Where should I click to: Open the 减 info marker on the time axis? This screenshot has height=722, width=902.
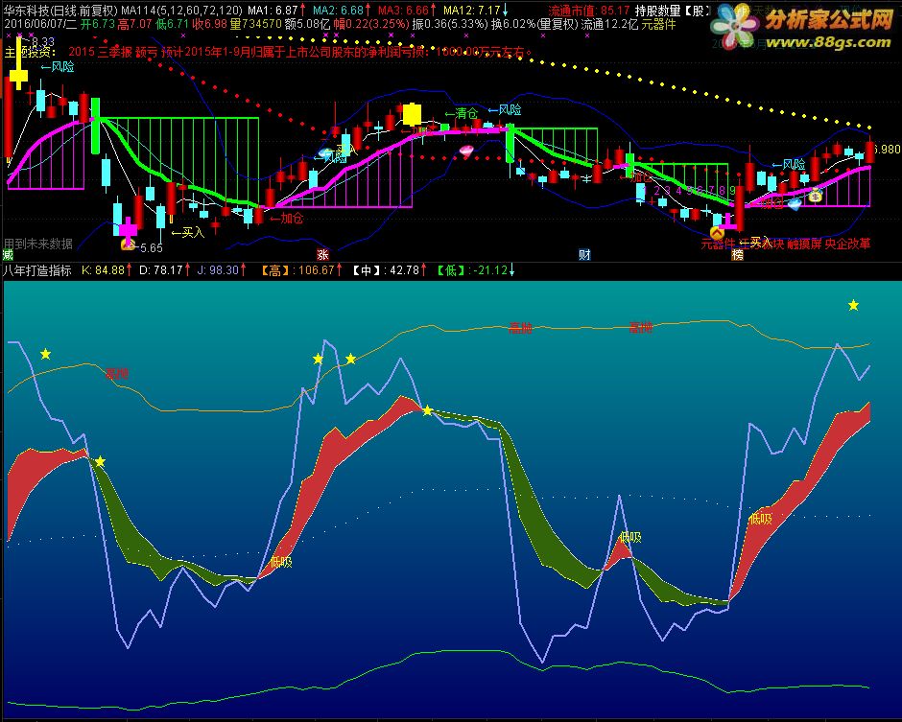pyautogui.click(x=8, y=254)
